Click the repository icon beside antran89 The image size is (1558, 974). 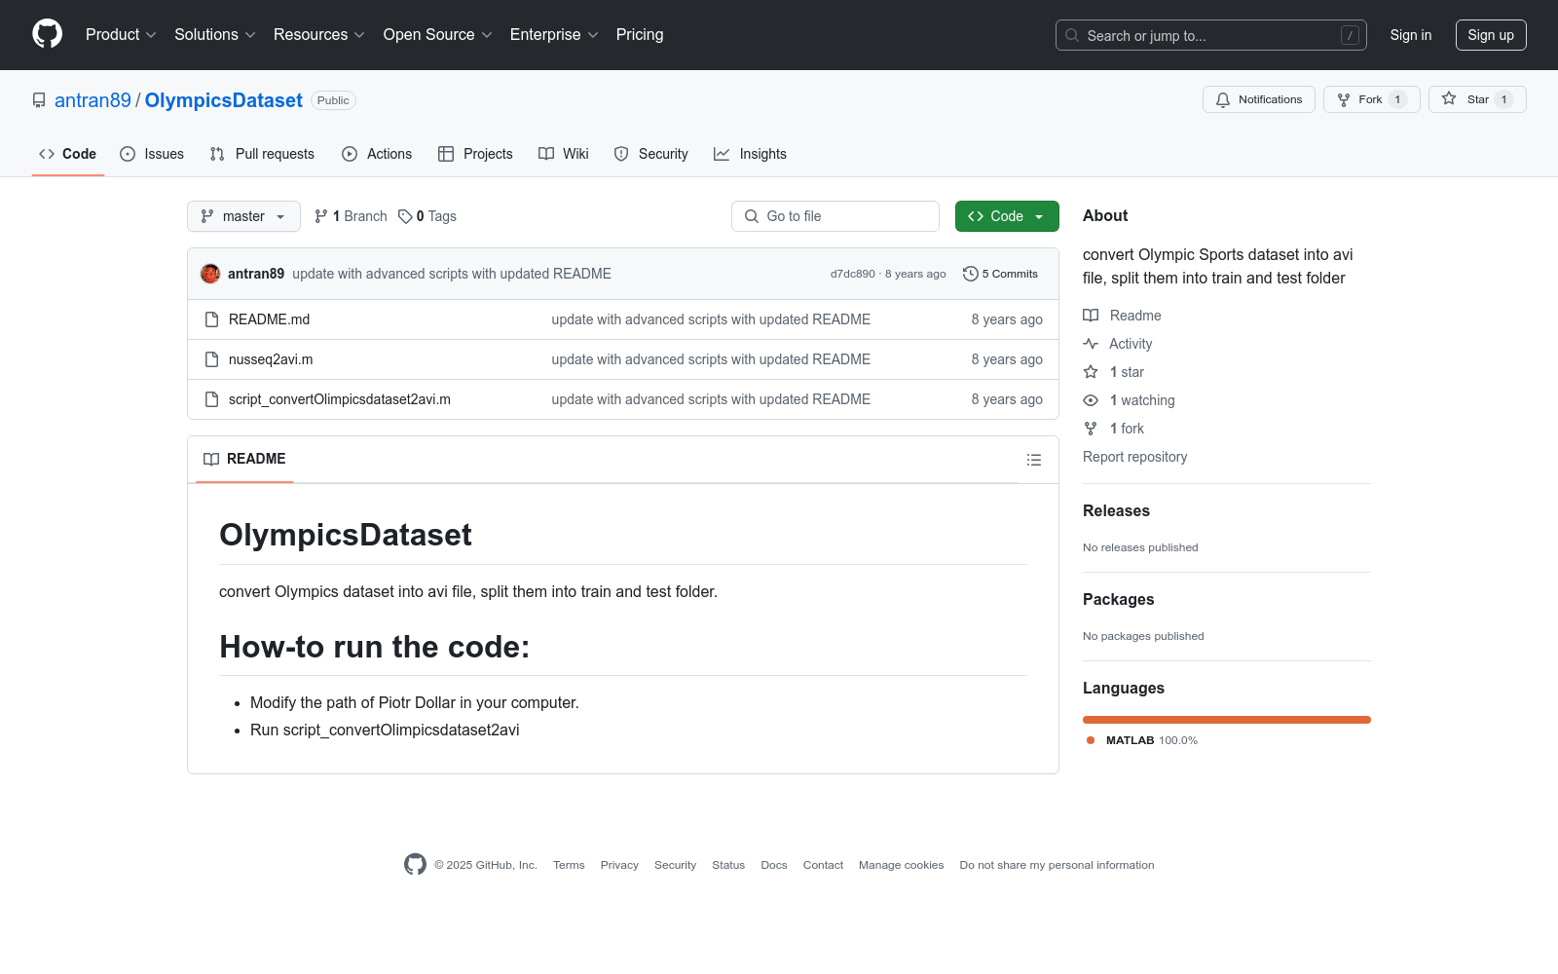point(39,100)
